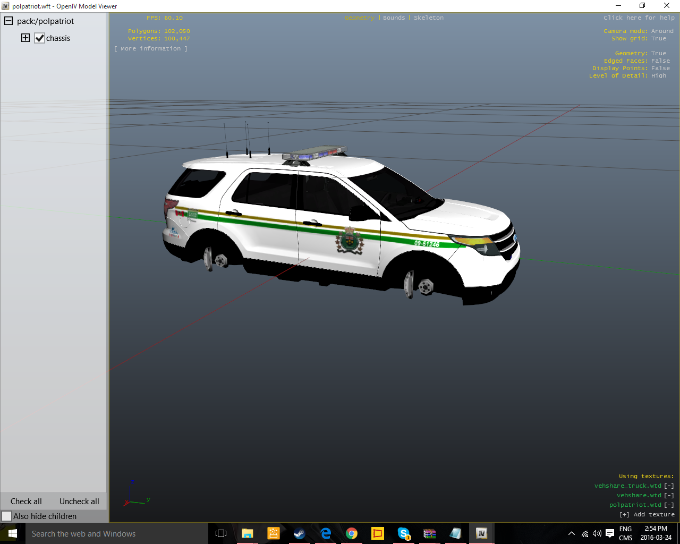Open WinRAR from the taskbar

tap(429, 533)
